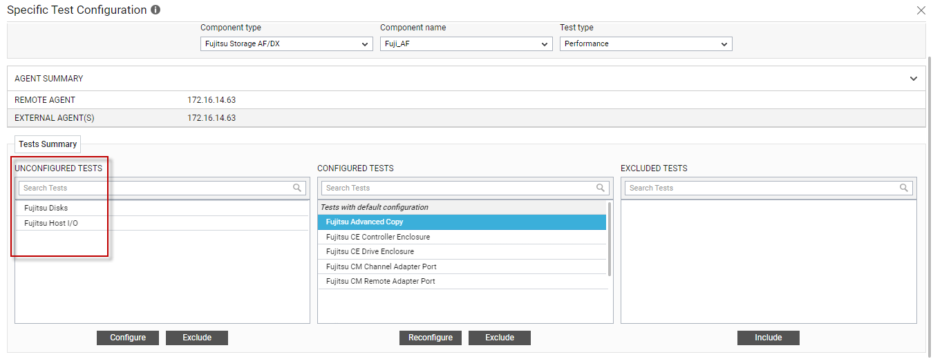Close the Specific Test Configuration dialog
The height and width of the screenshot is (359, 933).
click(921, 10)
